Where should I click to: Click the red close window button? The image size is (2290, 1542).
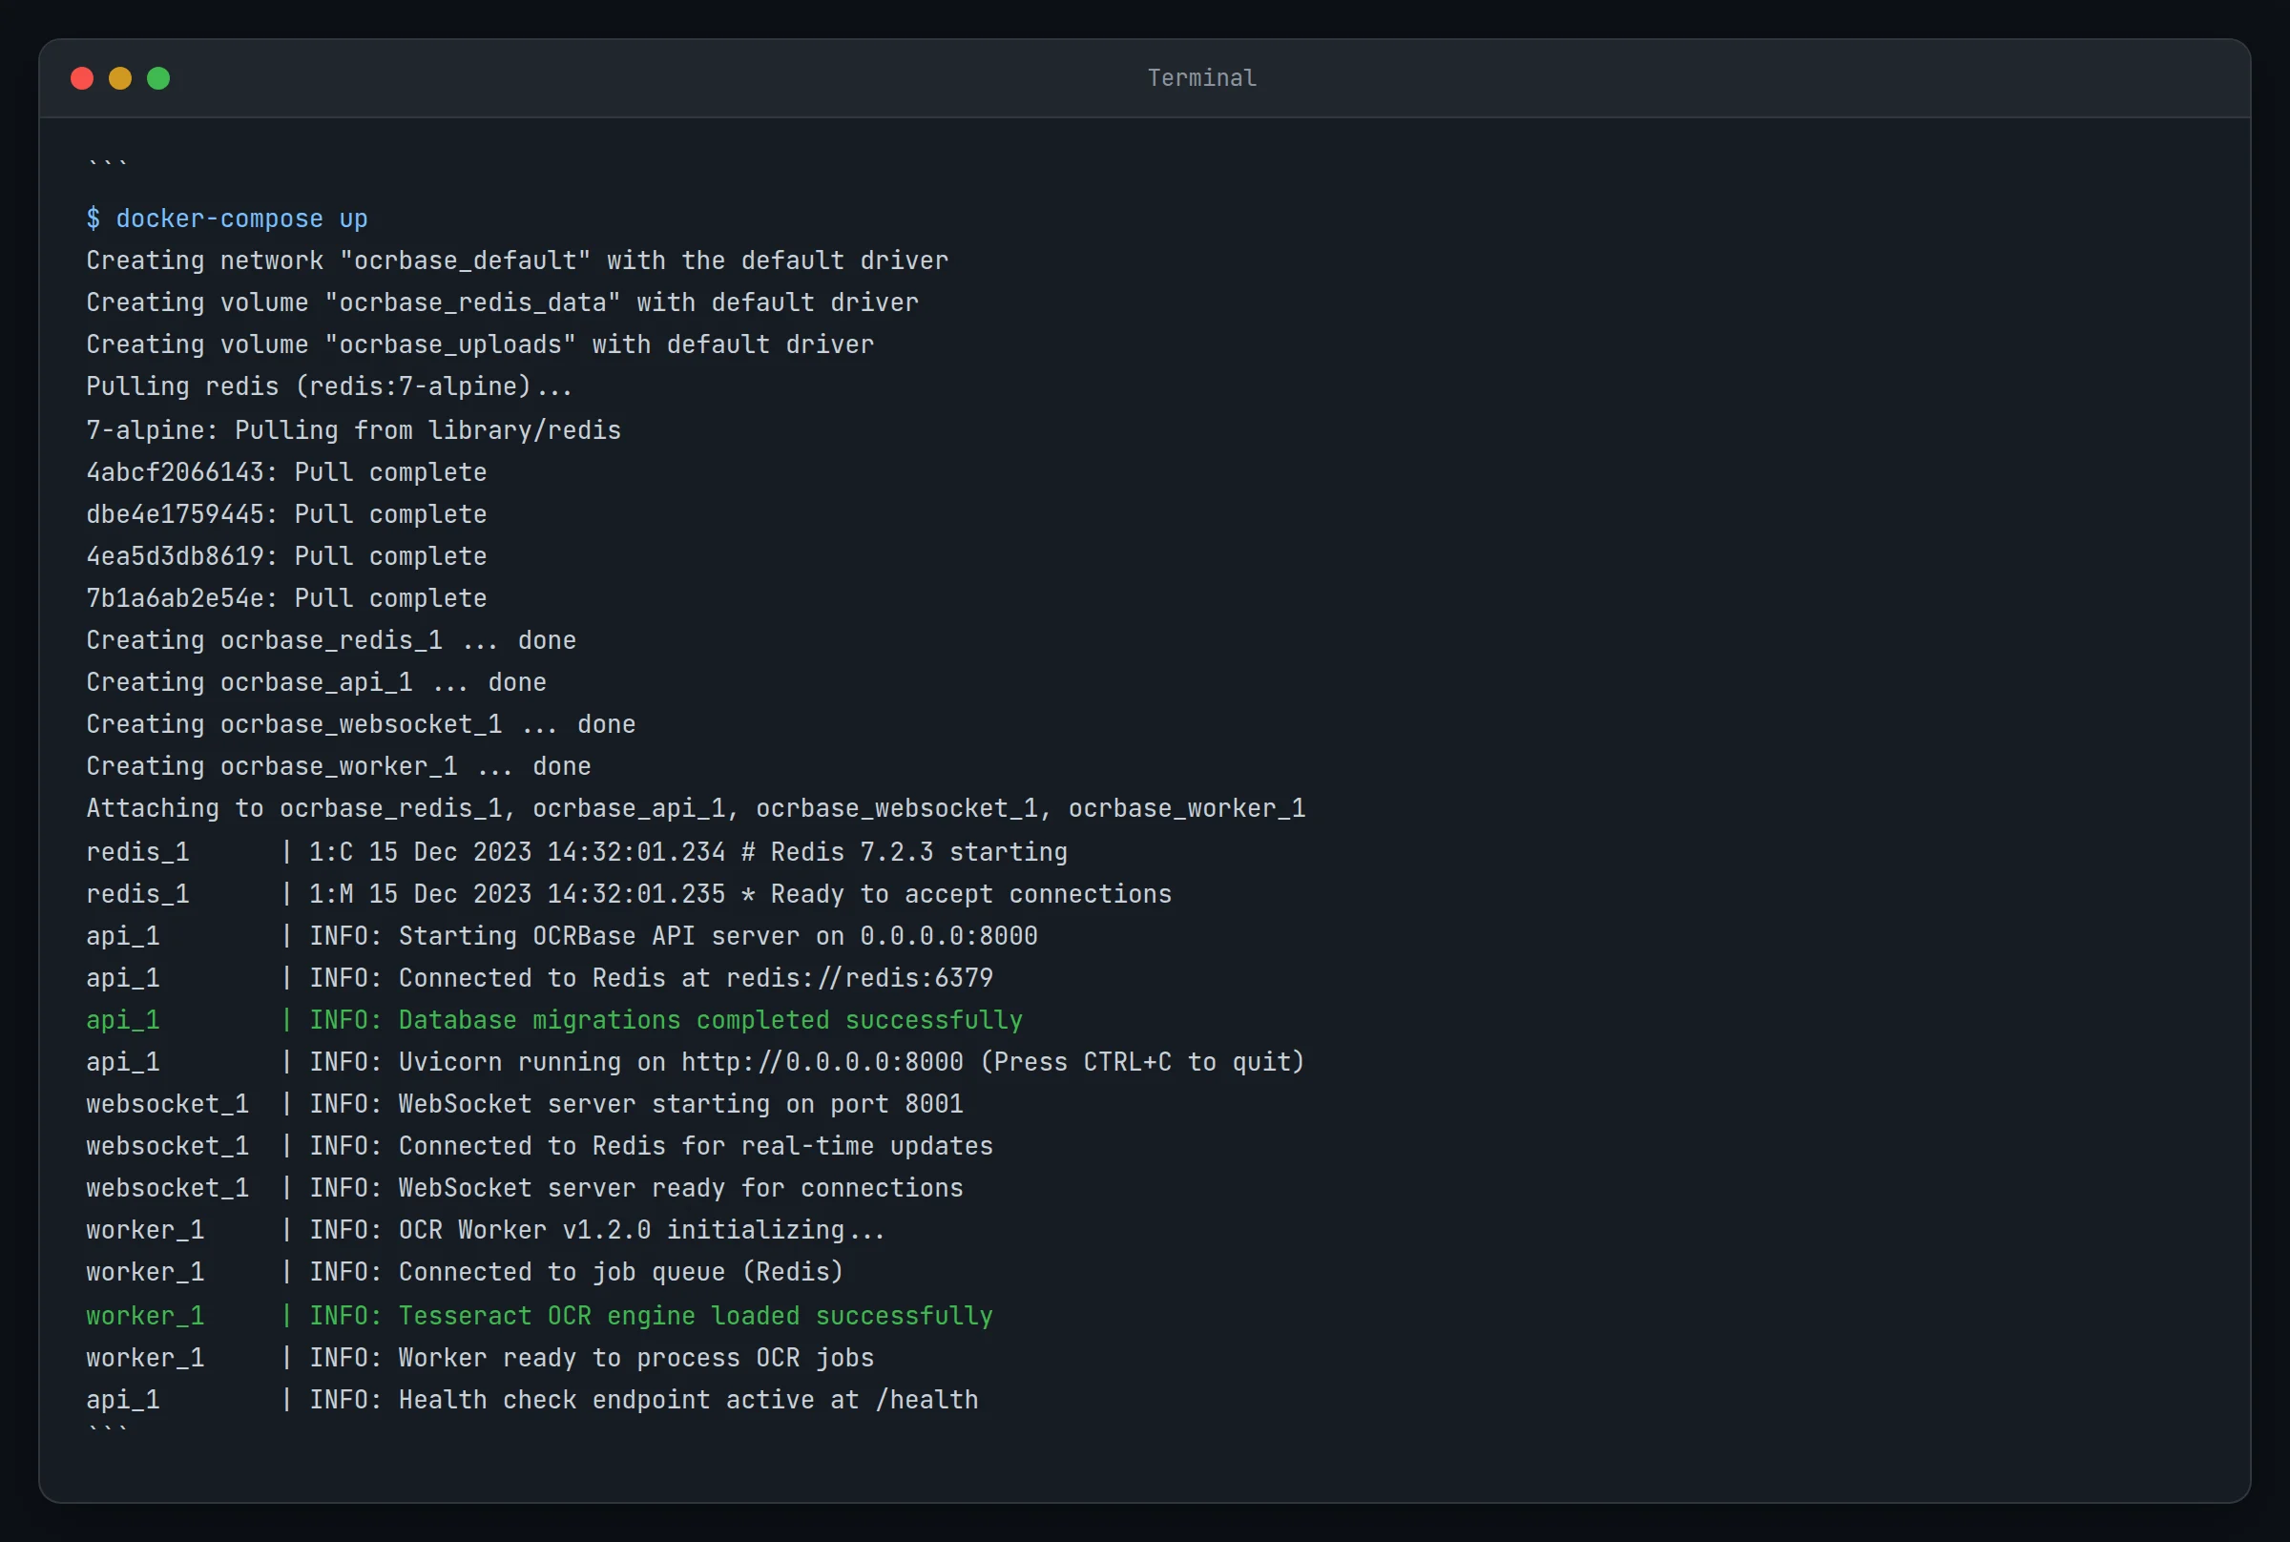point(83,78)
